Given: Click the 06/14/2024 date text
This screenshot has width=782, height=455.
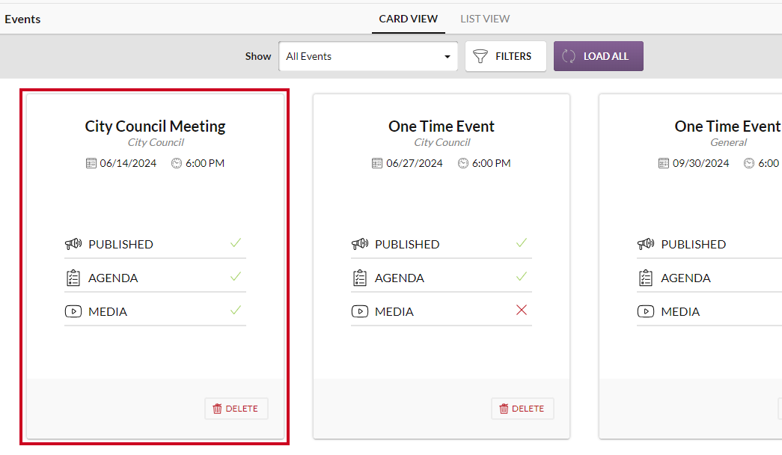Looking at the screenshot, I should [128, 163].
